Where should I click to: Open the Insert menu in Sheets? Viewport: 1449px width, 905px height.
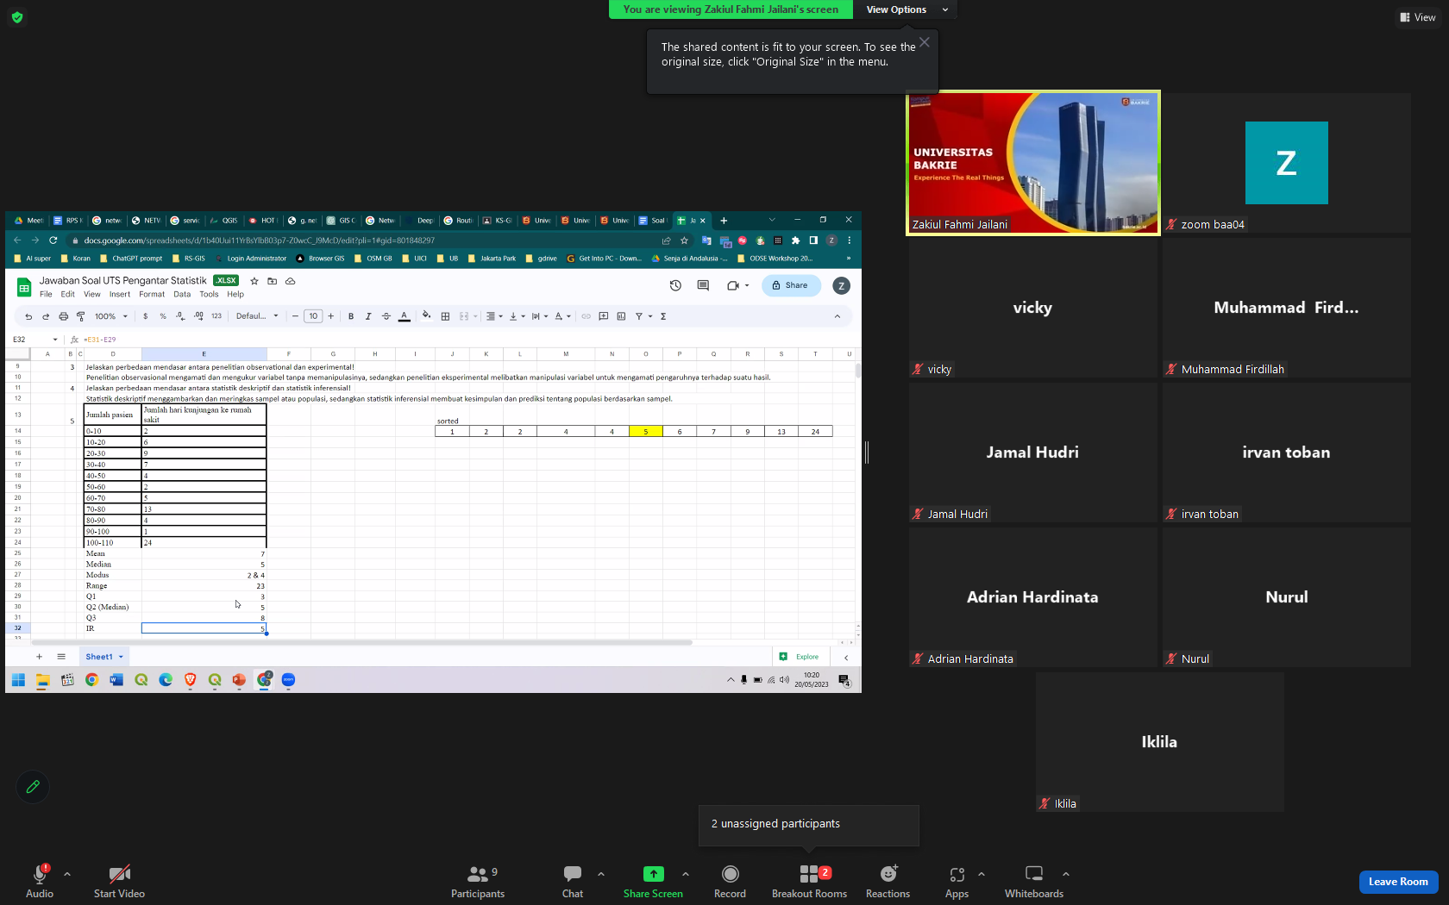120,294
